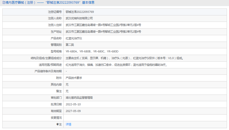Click the 注册人住所 label
The image size is (229, 130).
[55, 25]
